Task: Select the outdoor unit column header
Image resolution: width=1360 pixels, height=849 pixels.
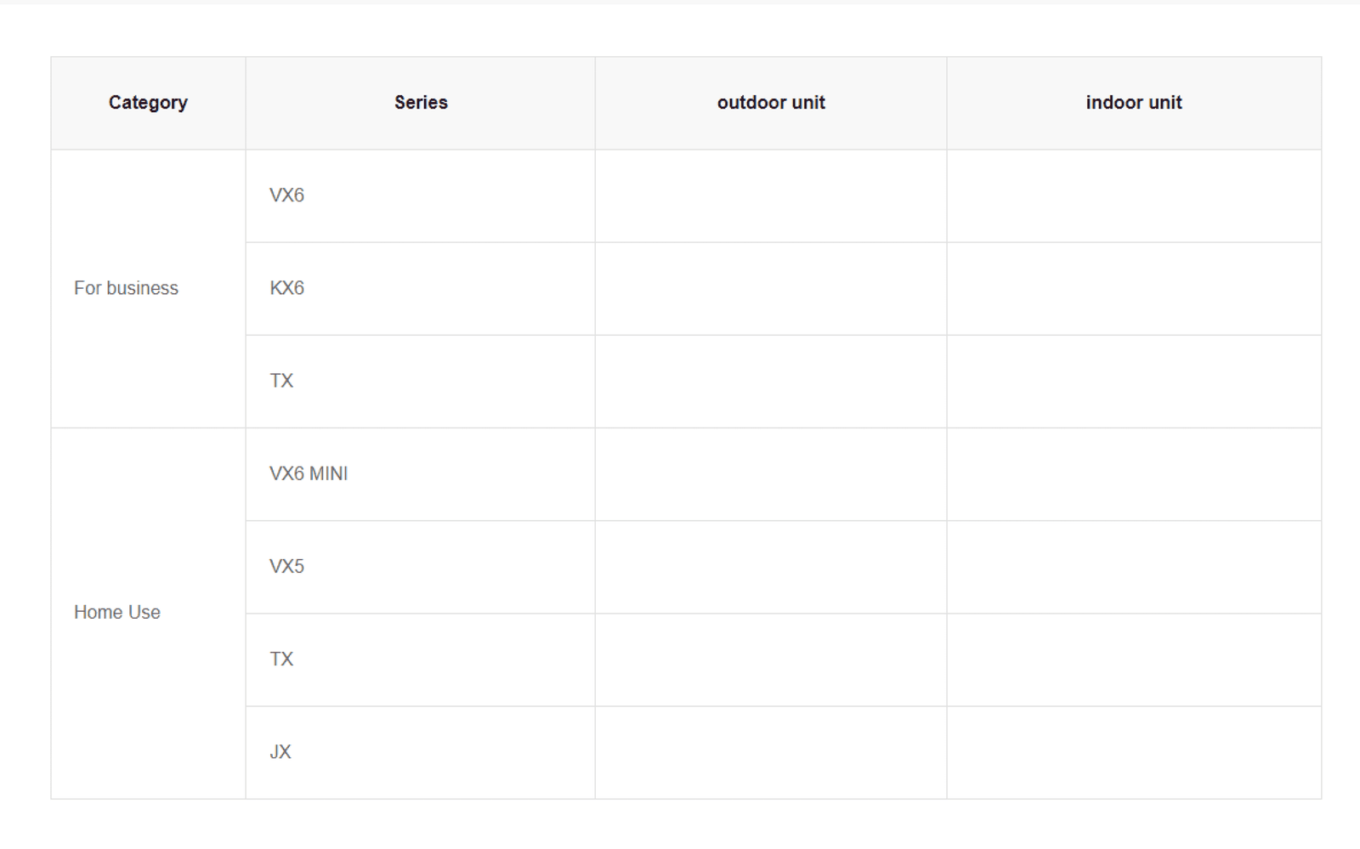Action: coord(771,103)
